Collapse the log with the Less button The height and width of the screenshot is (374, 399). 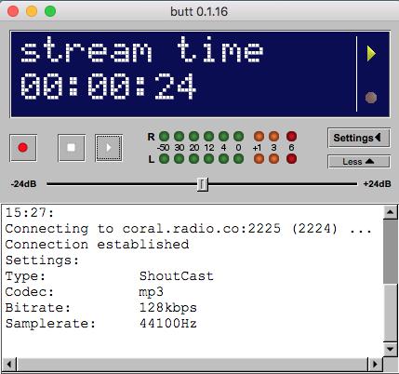pyautogui.click(x=359, y=162)
